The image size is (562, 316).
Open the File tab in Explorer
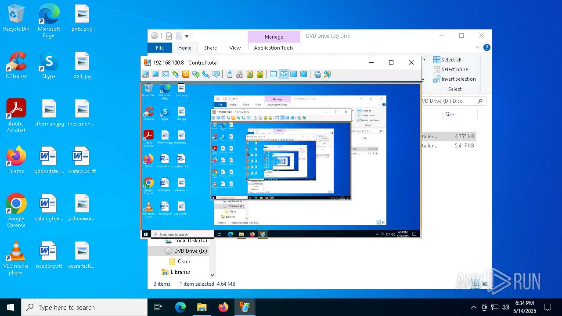coord(160,48)
